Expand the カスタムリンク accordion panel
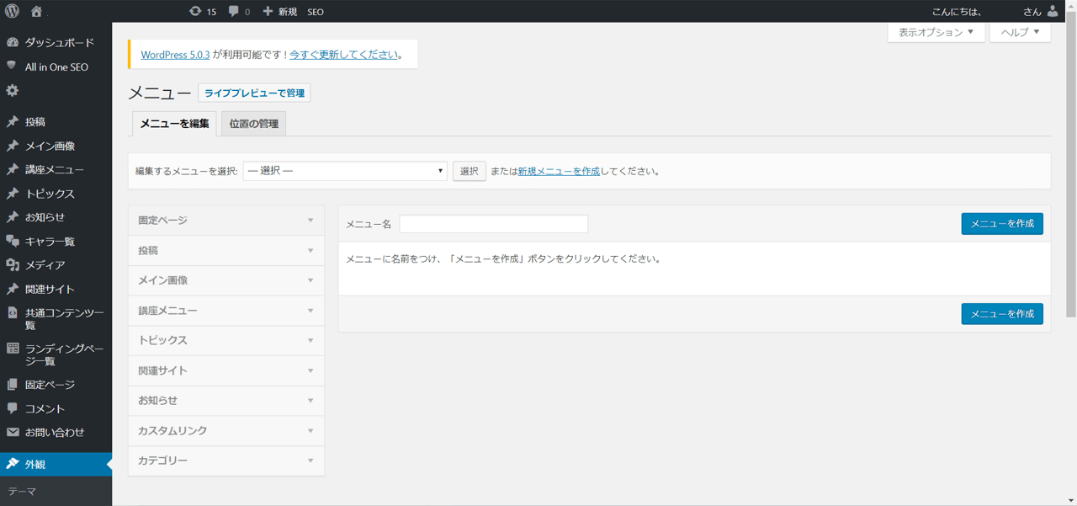 coord(226,431)
